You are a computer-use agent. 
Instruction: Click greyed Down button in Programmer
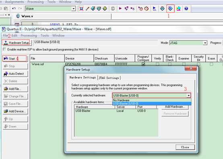point(15,126)
